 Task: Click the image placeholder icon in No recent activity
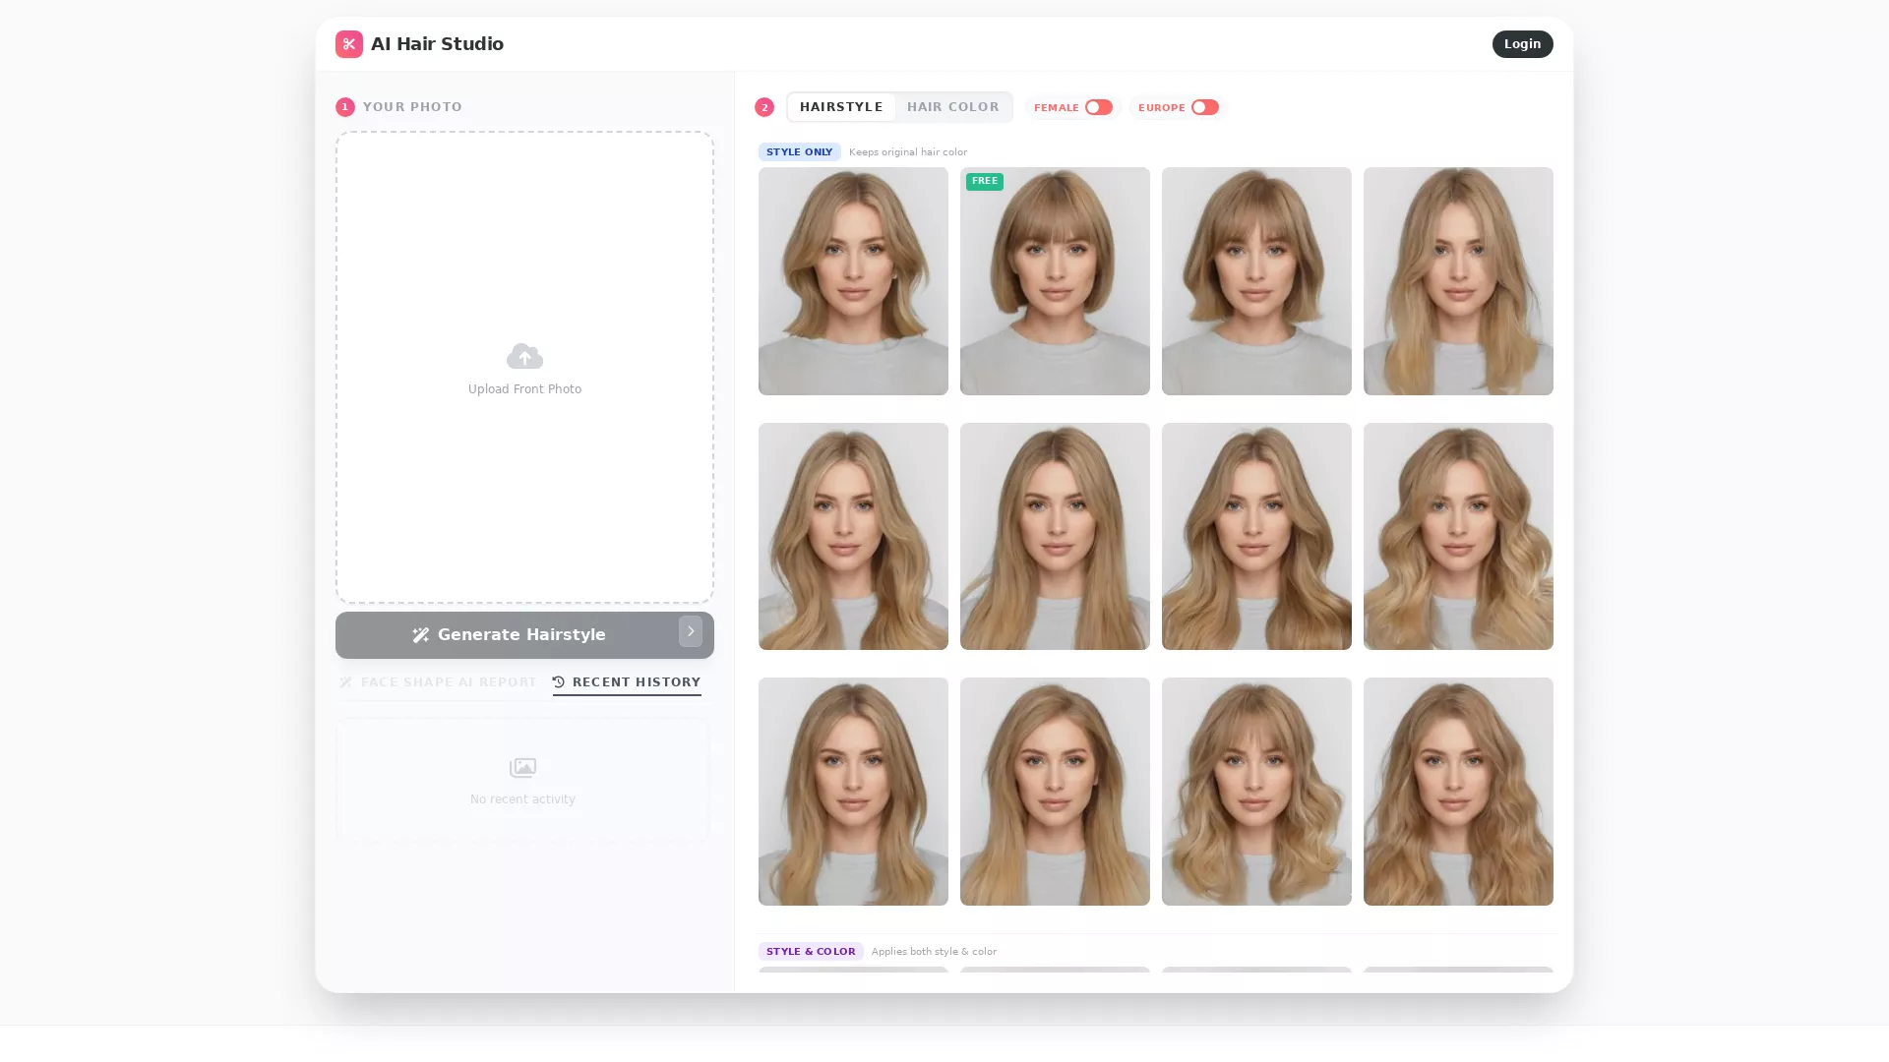[522, 768]
